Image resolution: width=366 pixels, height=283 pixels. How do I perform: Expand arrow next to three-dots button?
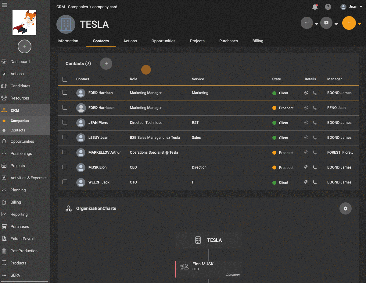[x=317, y=24]
